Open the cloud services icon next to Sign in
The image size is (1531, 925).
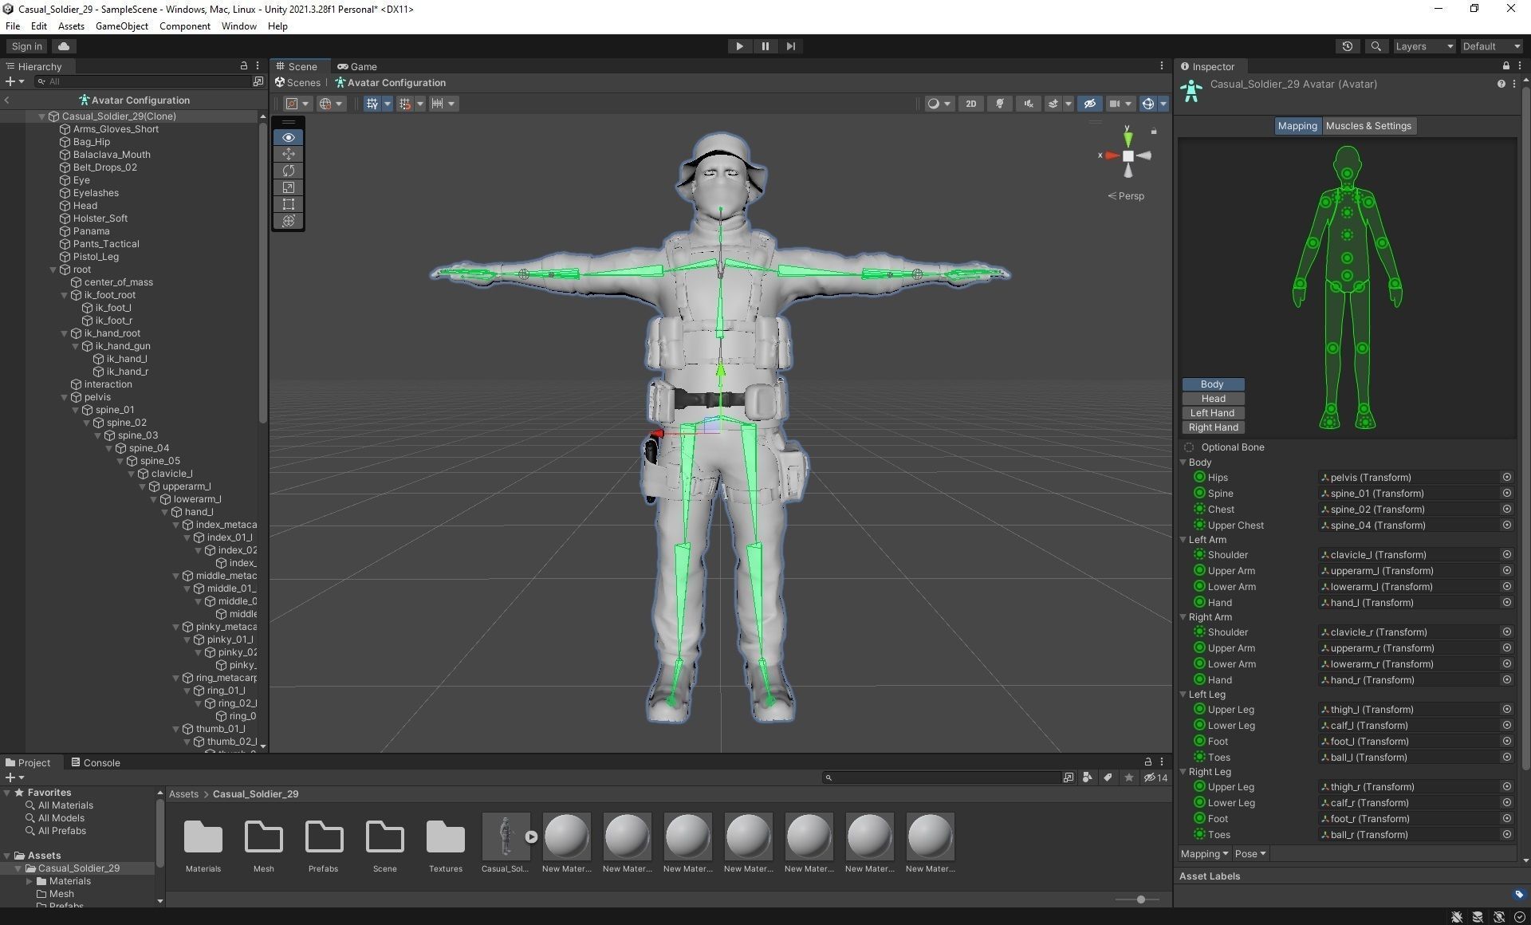tap(64, 46)
